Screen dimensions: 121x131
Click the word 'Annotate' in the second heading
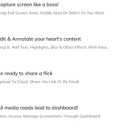23,39
